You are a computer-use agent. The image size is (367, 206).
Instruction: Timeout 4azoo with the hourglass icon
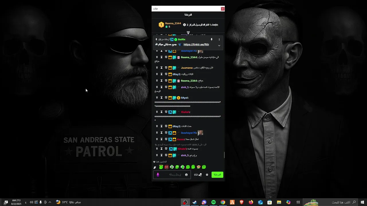[x=161, y=139]
